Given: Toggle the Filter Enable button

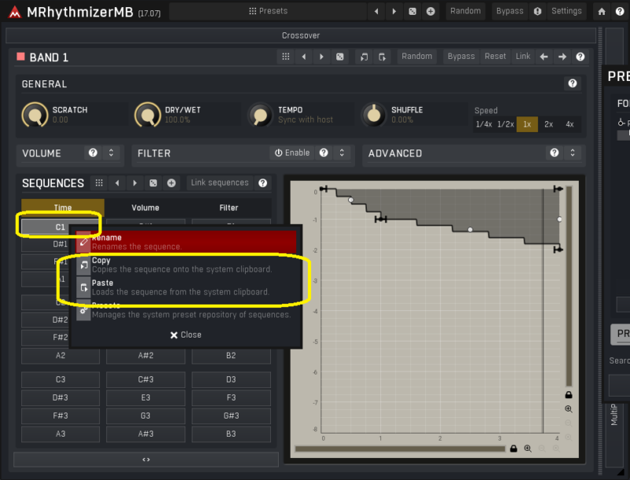Looking at the screenshot, I should click(x=291, y=153).
